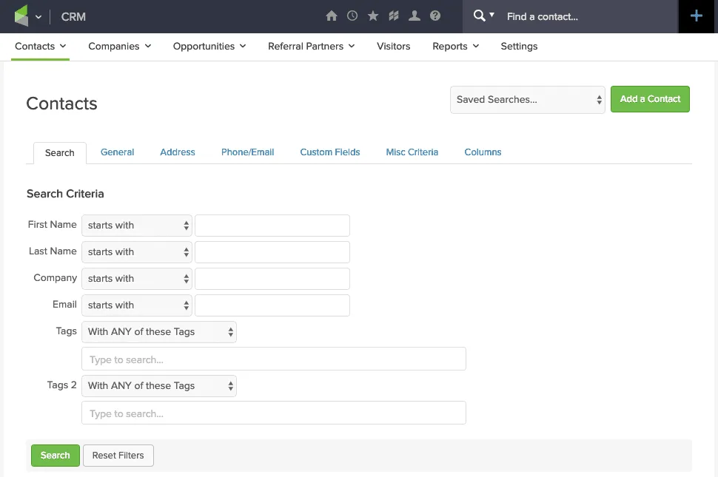
Task: Open the Referral Partners menu
Action: tap(311, 47)
